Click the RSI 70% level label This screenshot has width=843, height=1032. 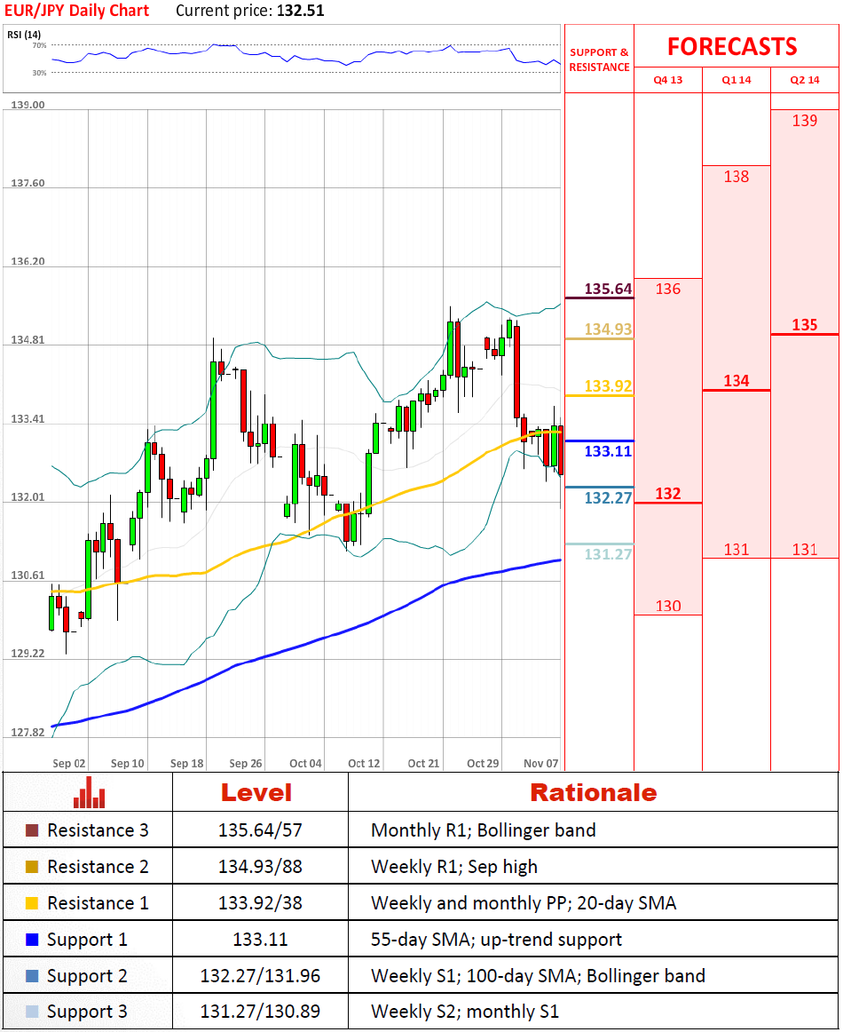pos(39,45)
